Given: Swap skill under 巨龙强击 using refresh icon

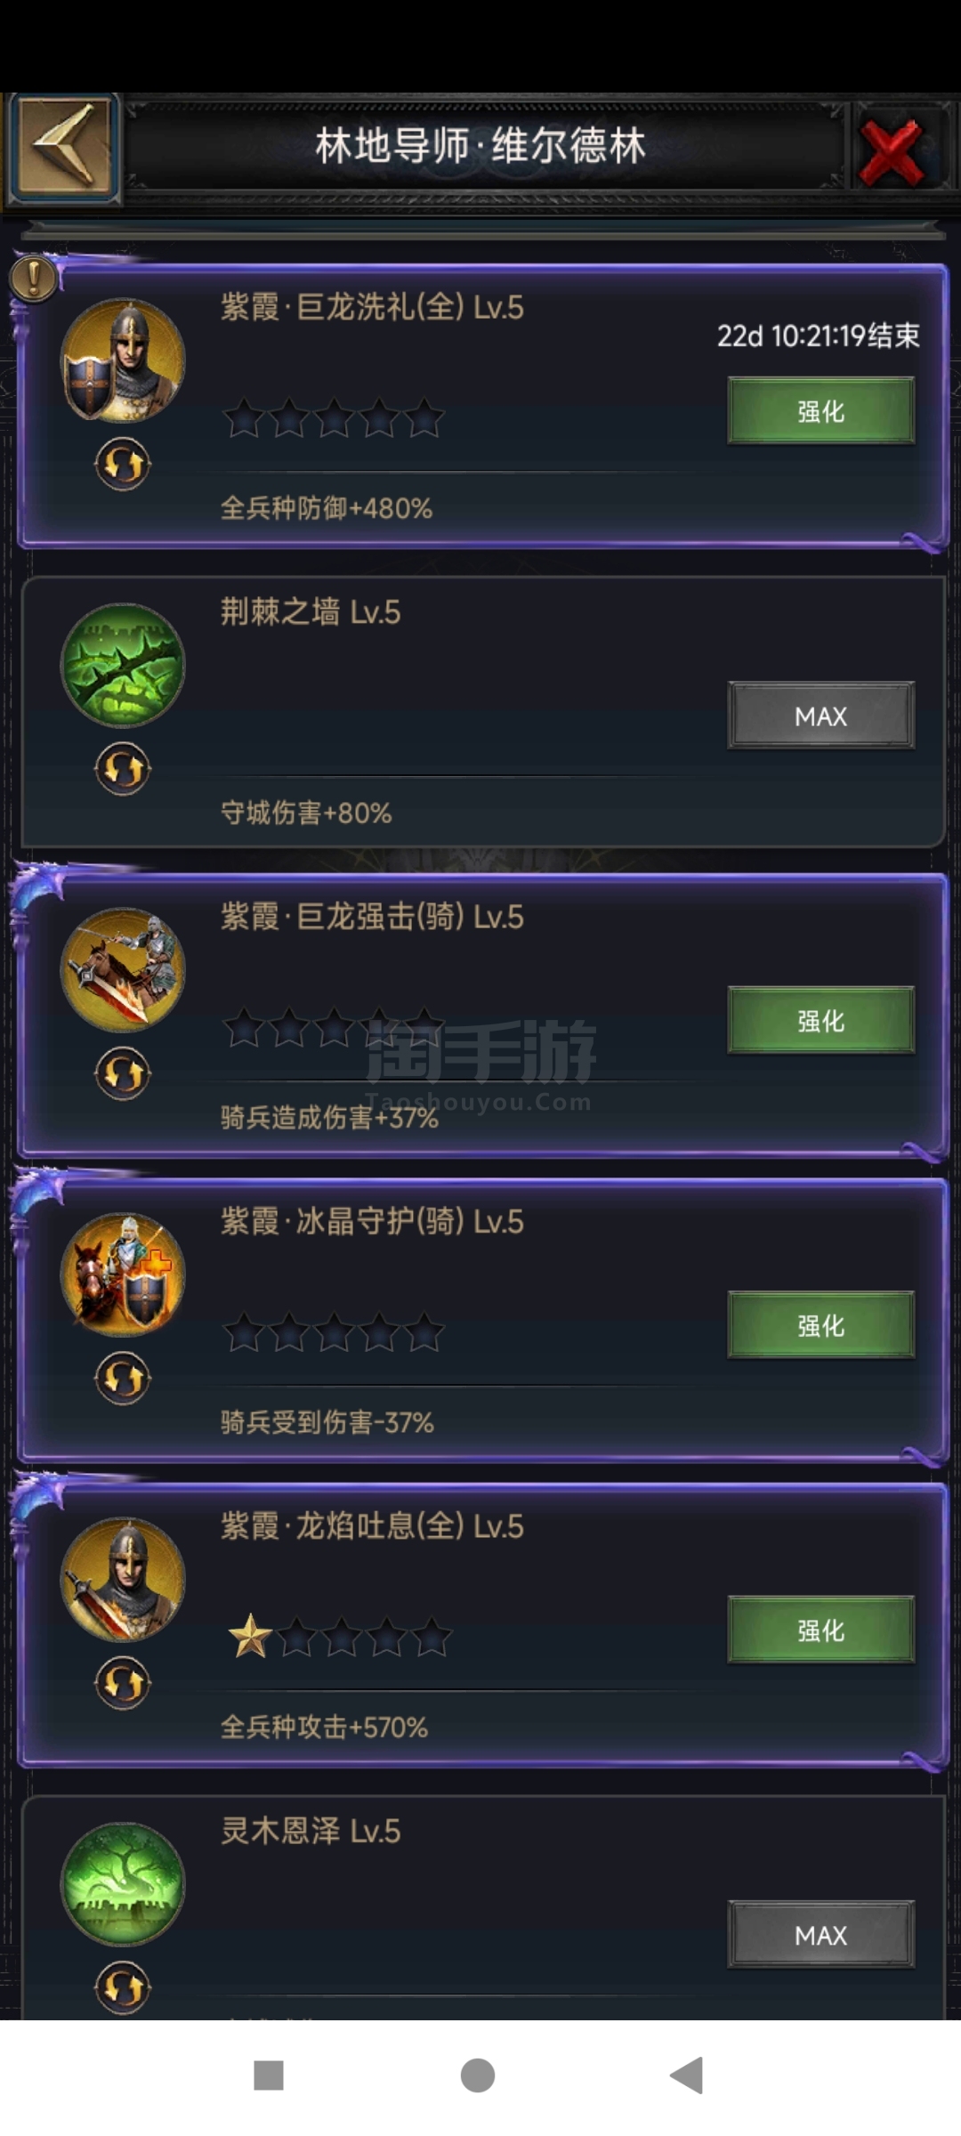Looking at the screenshot, I should 123,1073.
